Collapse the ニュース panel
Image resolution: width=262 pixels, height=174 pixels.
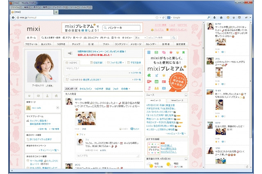tap(186, 95)
